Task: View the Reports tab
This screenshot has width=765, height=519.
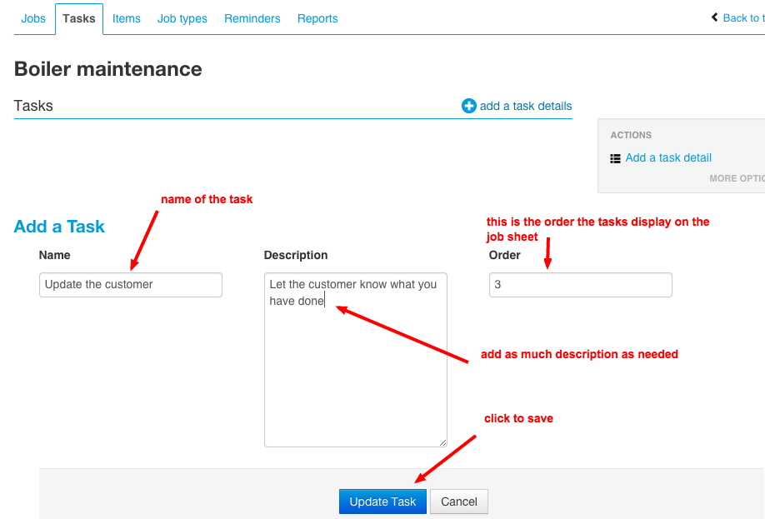Action: [317, 18]
